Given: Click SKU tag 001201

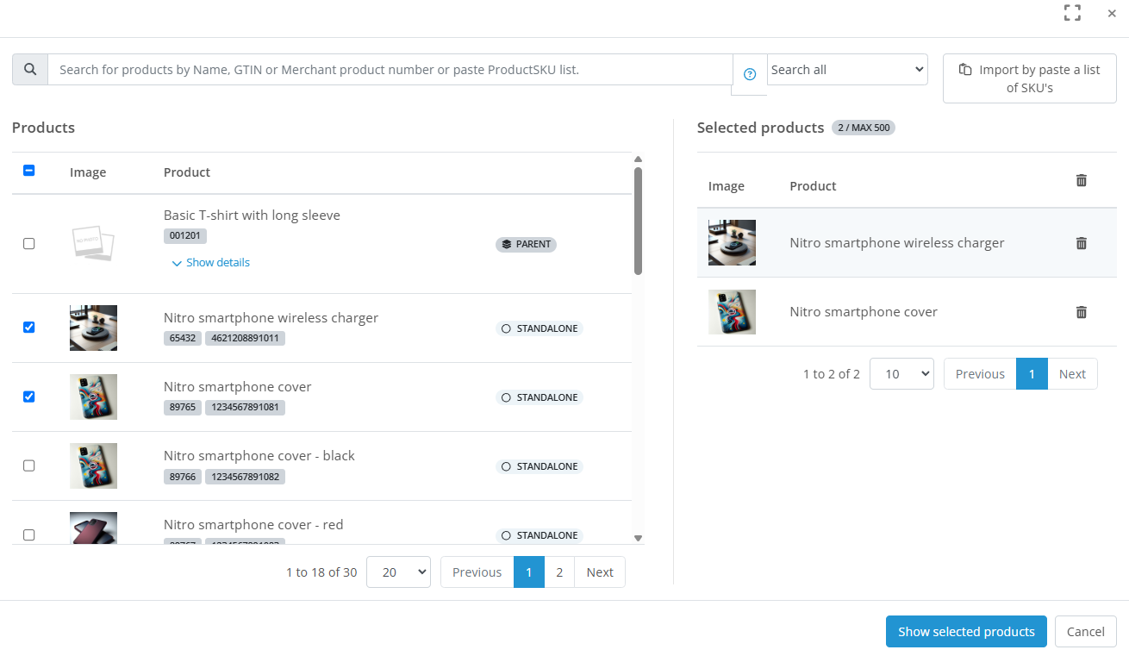Looking at the screenshot, I should coord(185,235).
